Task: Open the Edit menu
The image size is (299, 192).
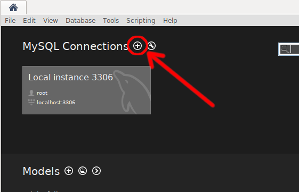Action: [29, 21]
